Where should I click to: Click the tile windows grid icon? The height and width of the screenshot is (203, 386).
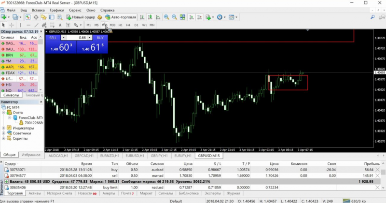(x=183, y=17)
